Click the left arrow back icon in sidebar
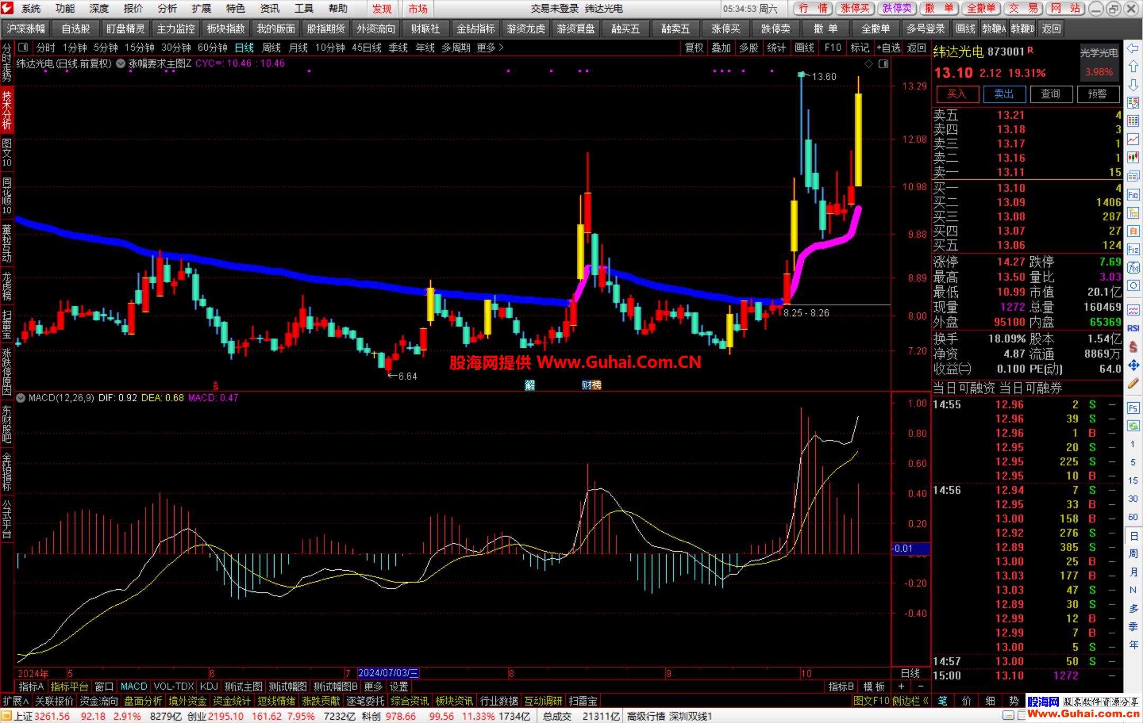Image resolution: width=1143 pixels, height=723 pixels. tap(1133, 49)
